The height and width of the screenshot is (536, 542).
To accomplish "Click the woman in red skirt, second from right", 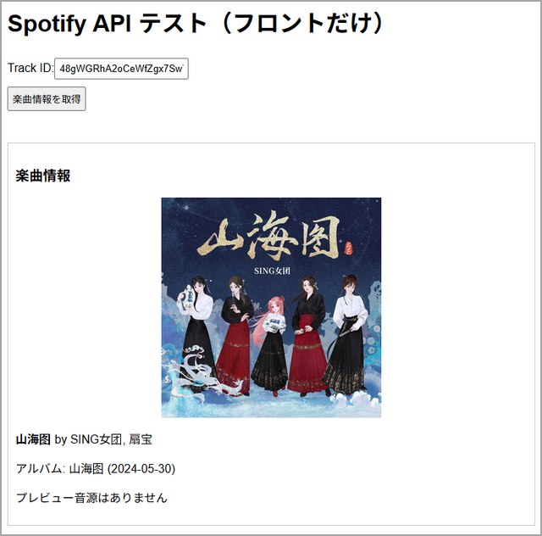I will 308,336.
